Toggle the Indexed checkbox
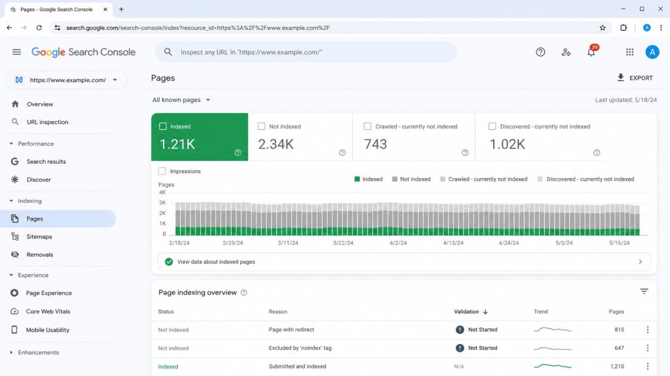 coord(163,126)
